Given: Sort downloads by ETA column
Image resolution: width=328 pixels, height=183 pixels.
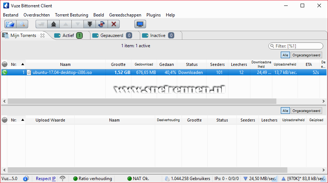Looking at the screenshot, I should click(x=309, y=64).
